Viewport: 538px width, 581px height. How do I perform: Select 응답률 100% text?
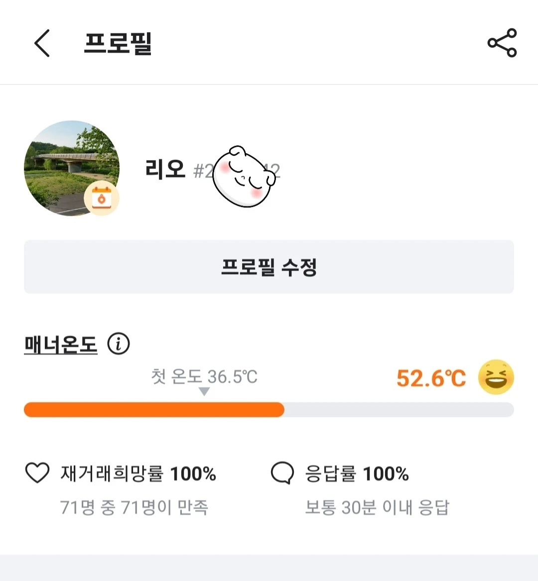click(357, 473)
